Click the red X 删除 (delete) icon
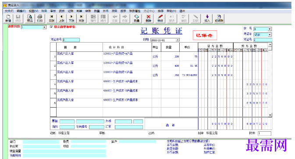 click(149, 18)
